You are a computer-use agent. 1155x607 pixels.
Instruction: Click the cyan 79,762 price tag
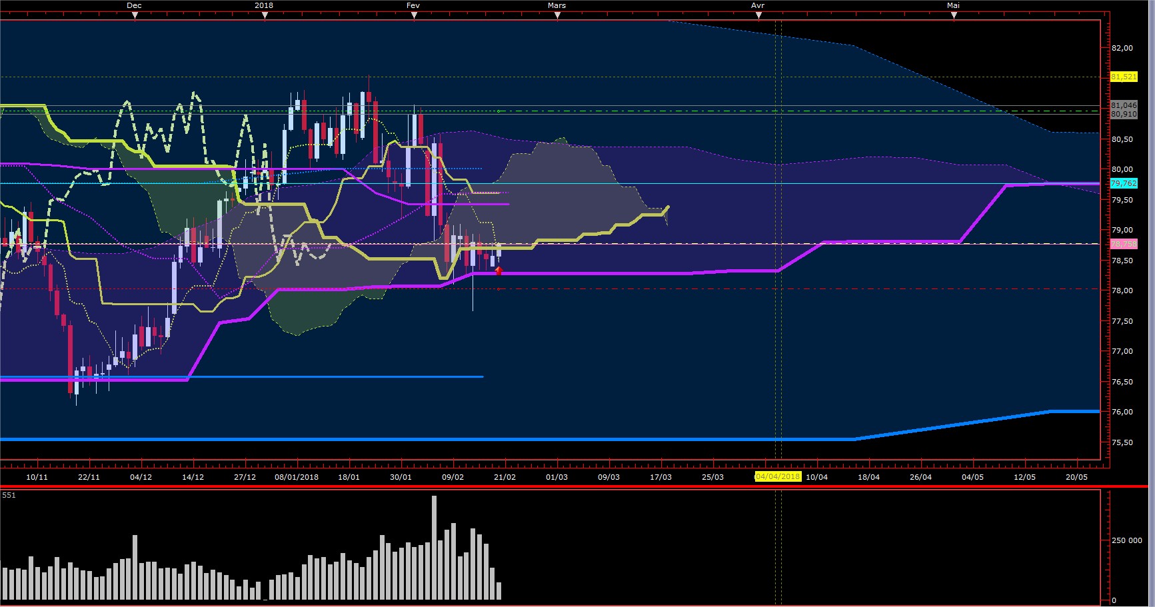1124,183
